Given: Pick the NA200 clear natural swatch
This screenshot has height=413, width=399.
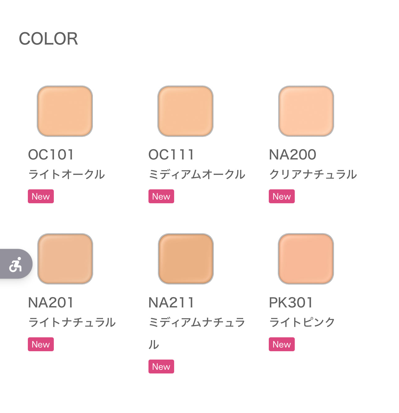Looking at the screenshot, I should tap(306, 111).
